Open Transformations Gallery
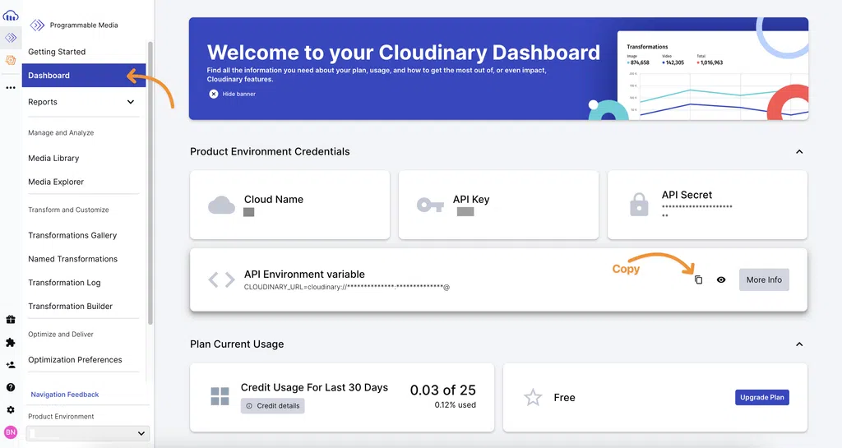 pos(72,236)
